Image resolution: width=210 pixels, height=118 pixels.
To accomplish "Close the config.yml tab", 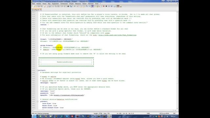I will [x=40, y=10].
